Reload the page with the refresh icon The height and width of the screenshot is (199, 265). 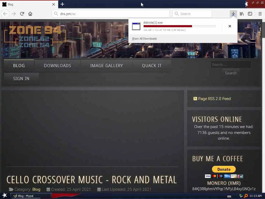(x=22, y=14)
